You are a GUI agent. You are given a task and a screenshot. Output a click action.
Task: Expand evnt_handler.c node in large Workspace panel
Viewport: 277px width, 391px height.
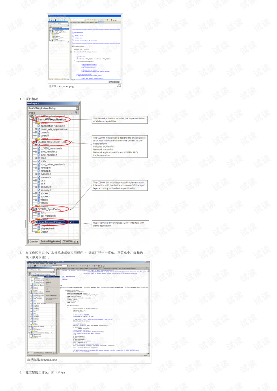(35, 152)
